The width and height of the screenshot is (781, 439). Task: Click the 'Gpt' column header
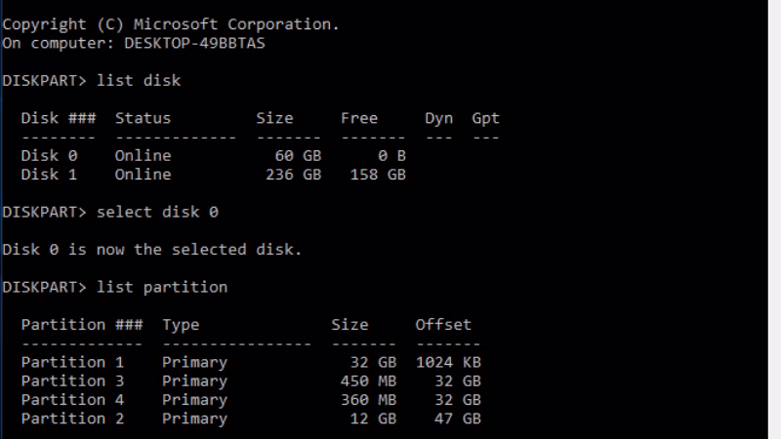[485, 118]
